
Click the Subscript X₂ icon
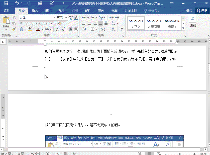point(47,23)
